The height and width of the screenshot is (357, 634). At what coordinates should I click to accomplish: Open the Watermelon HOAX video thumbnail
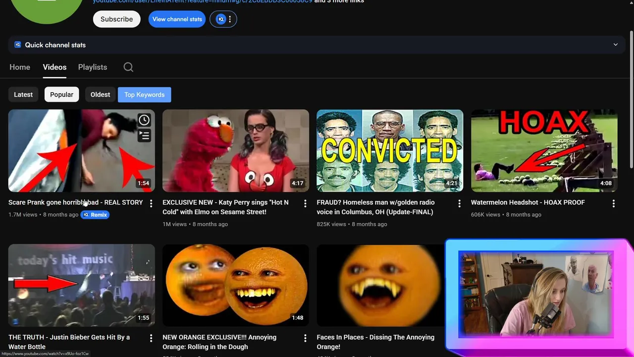click(544, 151)
